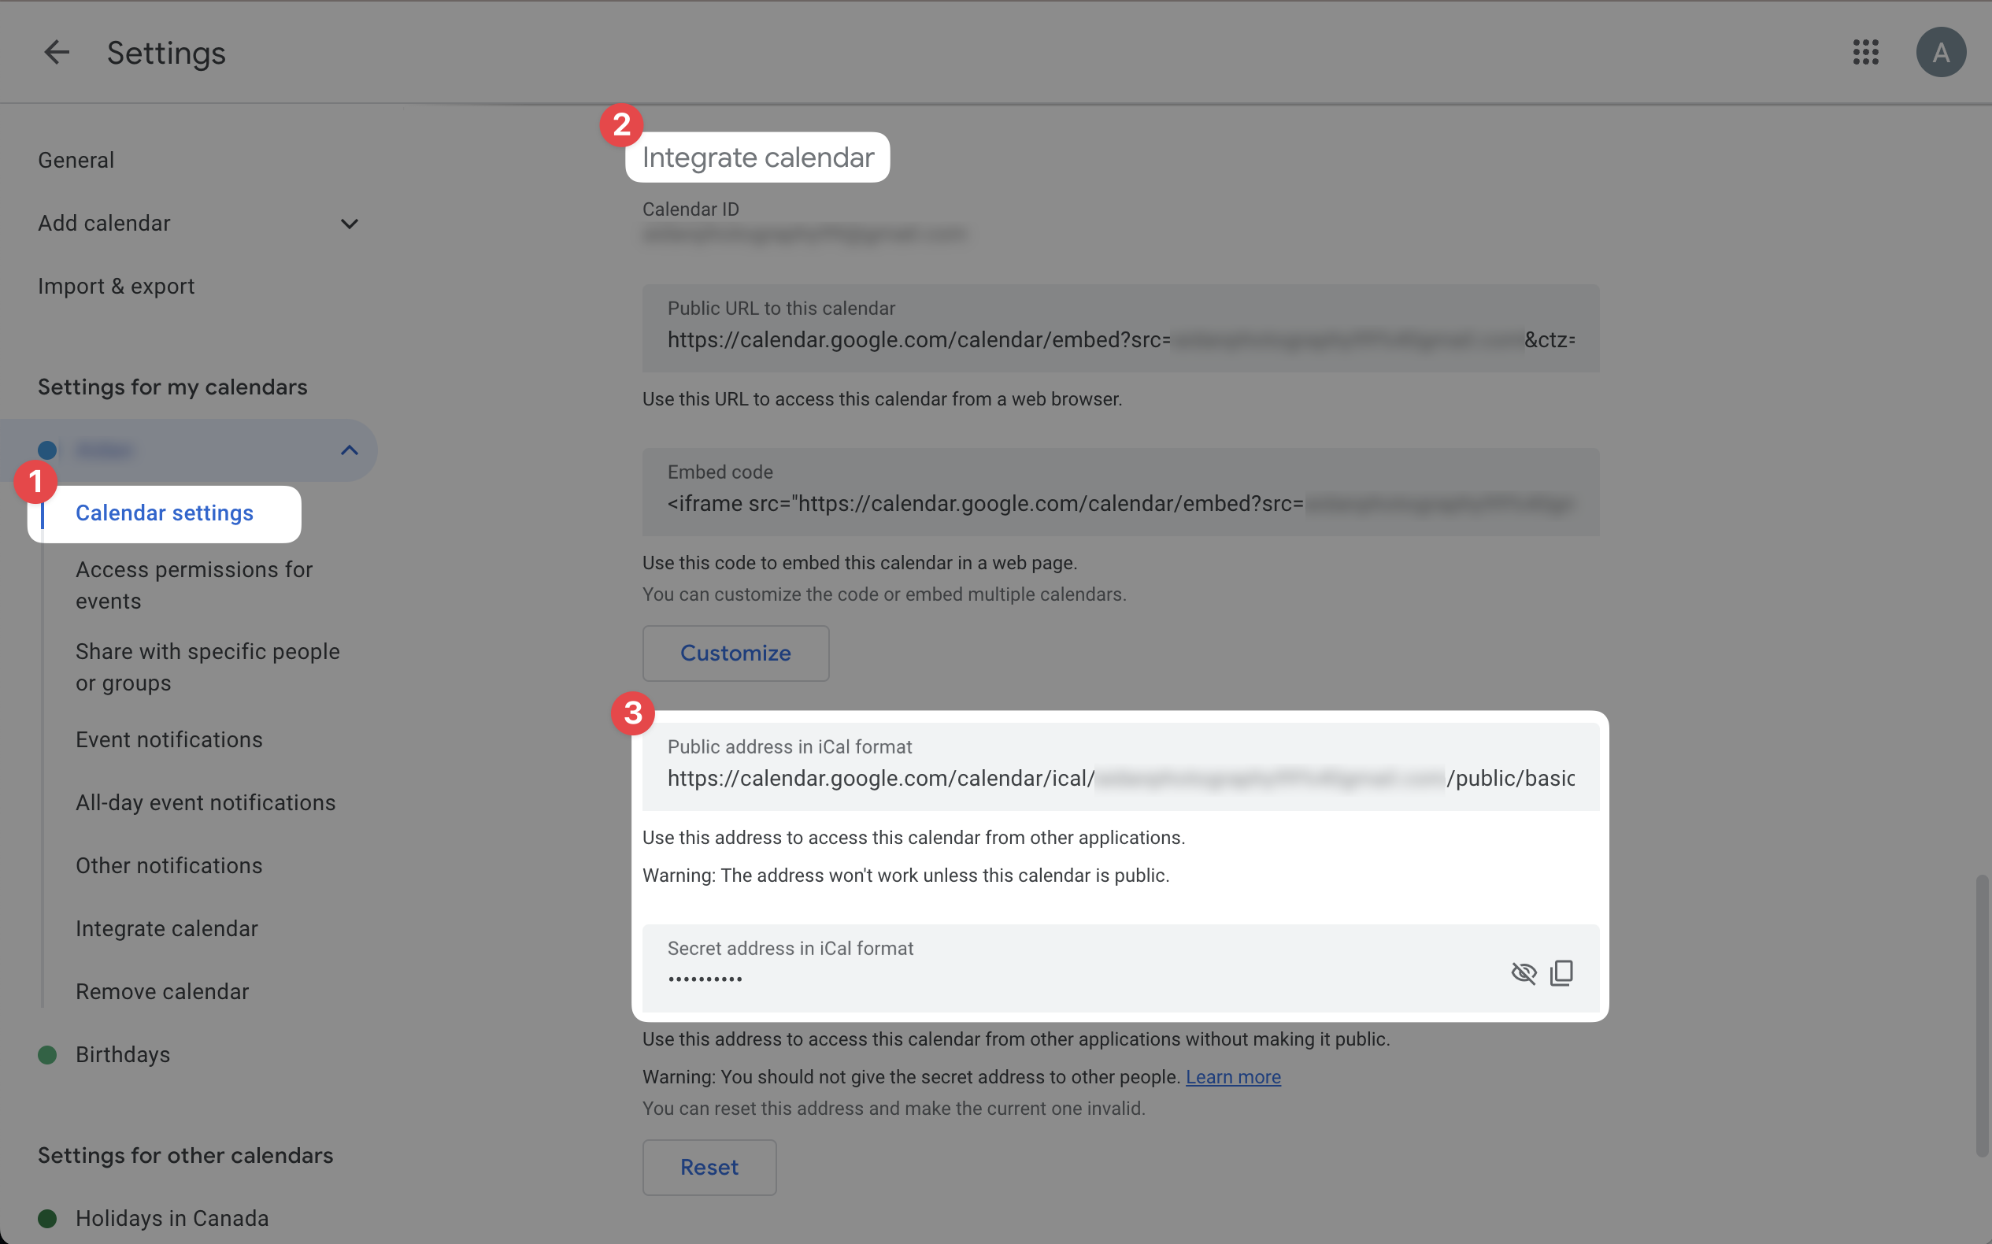Click the page's vertical scrollbar
Viewport: 1992px width, 1244px height.
(1983, 1016)
